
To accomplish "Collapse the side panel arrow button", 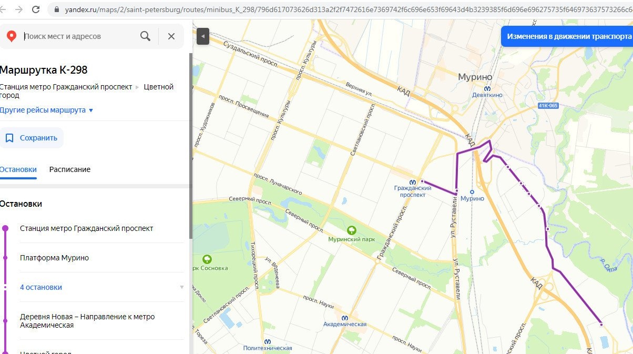I will [x=203, y=37].
